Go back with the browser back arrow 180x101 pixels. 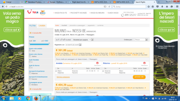[3, 7]
